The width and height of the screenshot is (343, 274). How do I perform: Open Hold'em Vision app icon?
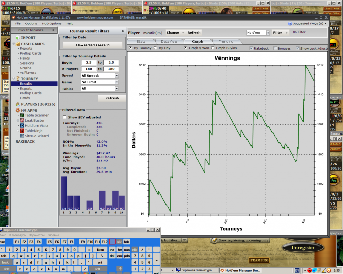coord(21,125)
